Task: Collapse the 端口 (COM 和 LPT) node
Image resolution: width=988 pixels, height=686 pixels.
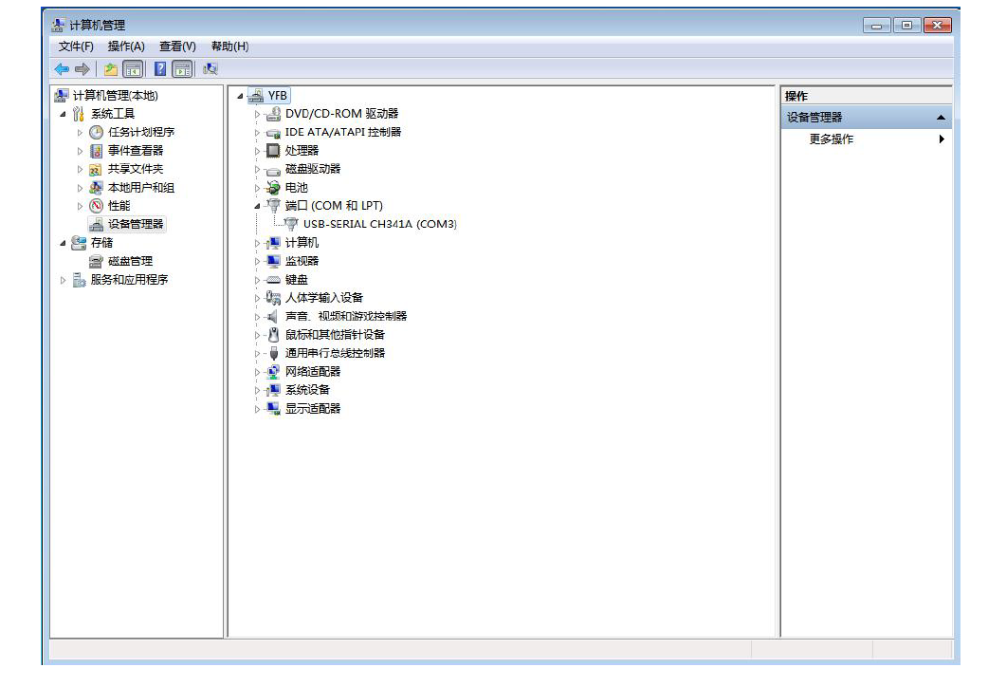Action: coord(257,206)
